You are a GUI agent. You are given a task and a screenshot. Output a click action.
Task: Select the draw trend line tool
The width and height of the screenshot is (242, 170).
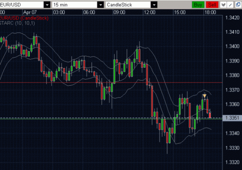tap(230, 5)
